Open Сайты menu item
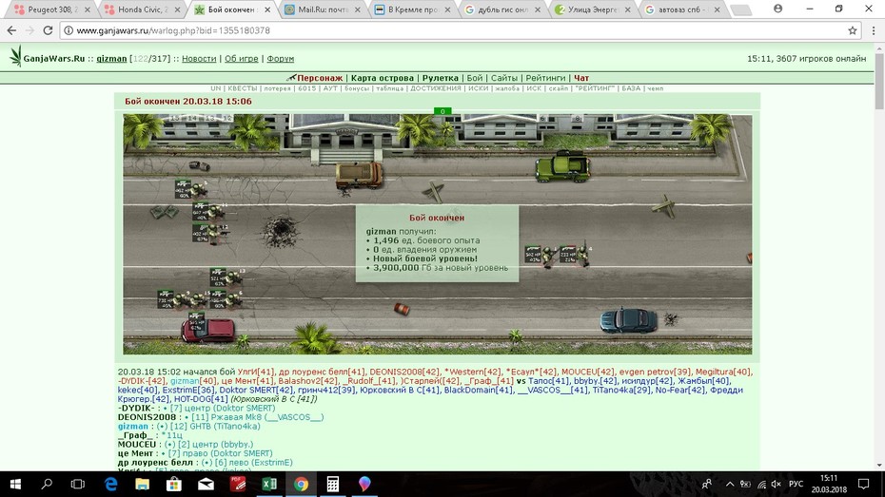885x497 pixels. point(504,78)
